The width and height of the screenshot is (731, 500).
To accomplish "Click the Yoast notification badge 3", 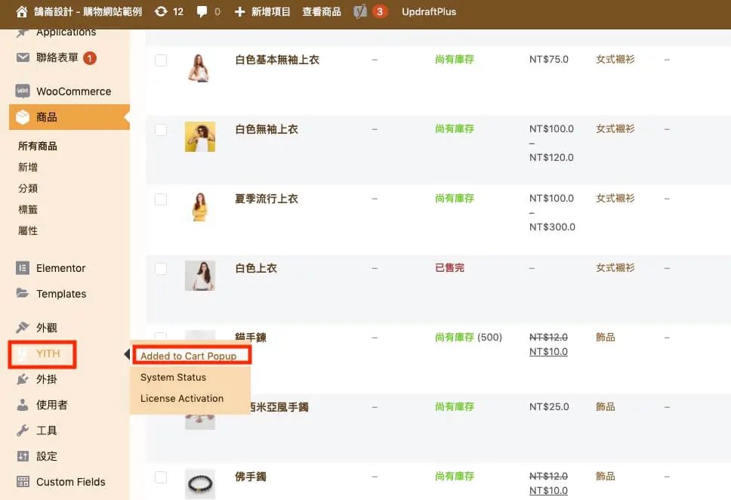I will (x=380, y=11).
